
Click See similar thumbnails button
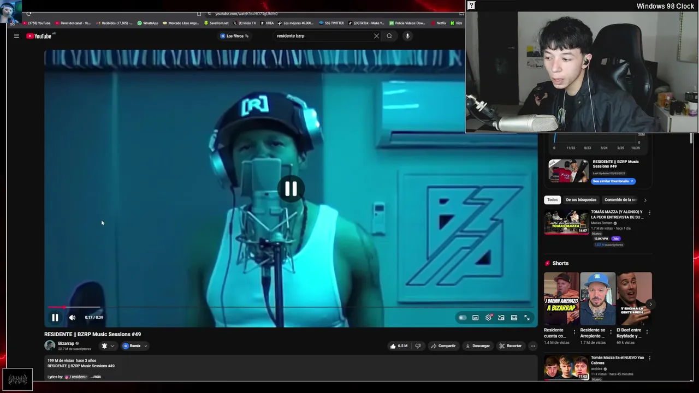point(613,181)
